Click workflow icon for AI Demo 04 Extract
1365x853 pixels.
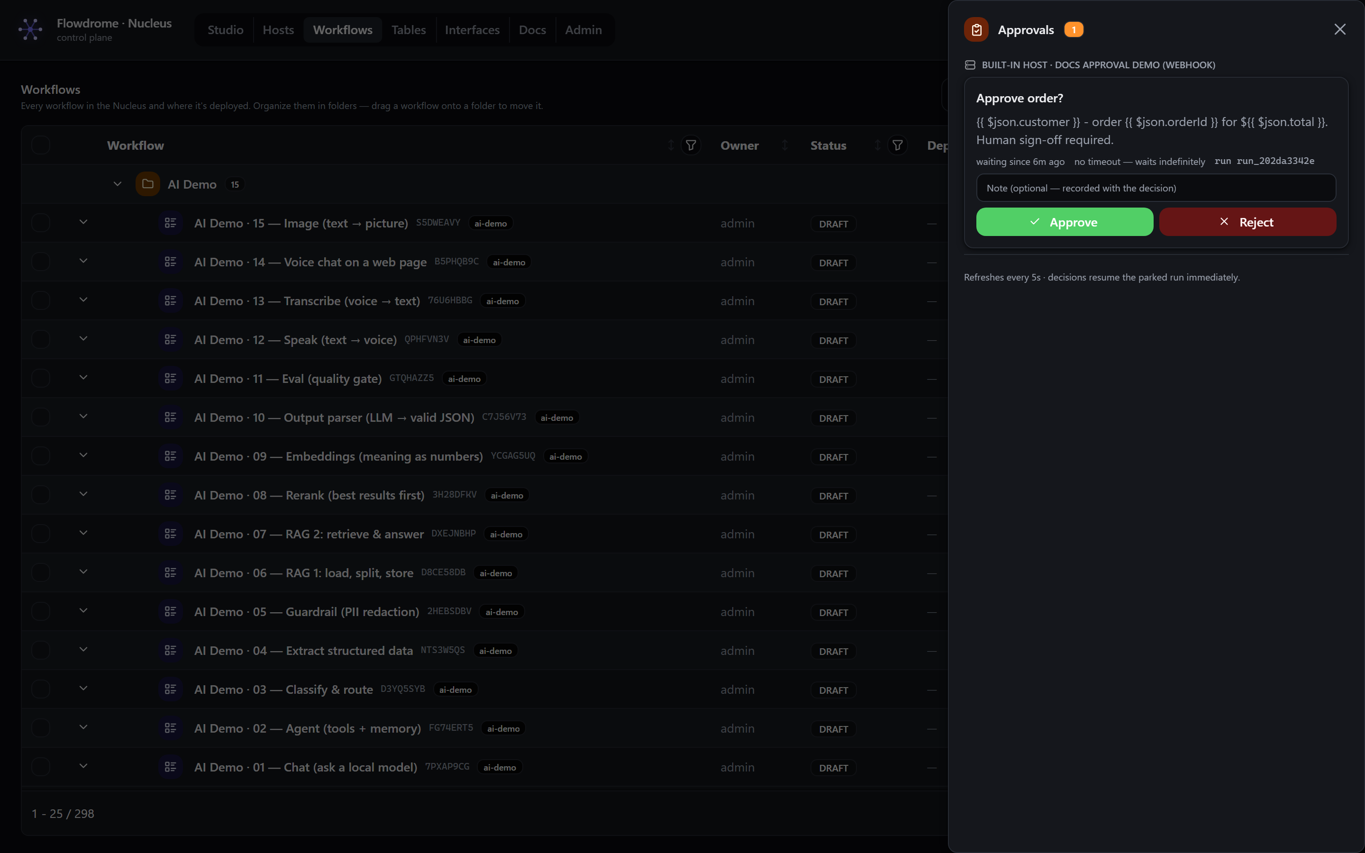[x=170, y=651]
